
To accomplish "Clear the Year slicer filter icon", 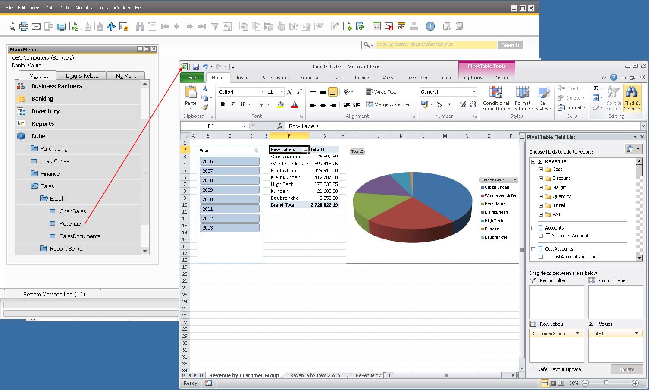I will click(256, 151).
